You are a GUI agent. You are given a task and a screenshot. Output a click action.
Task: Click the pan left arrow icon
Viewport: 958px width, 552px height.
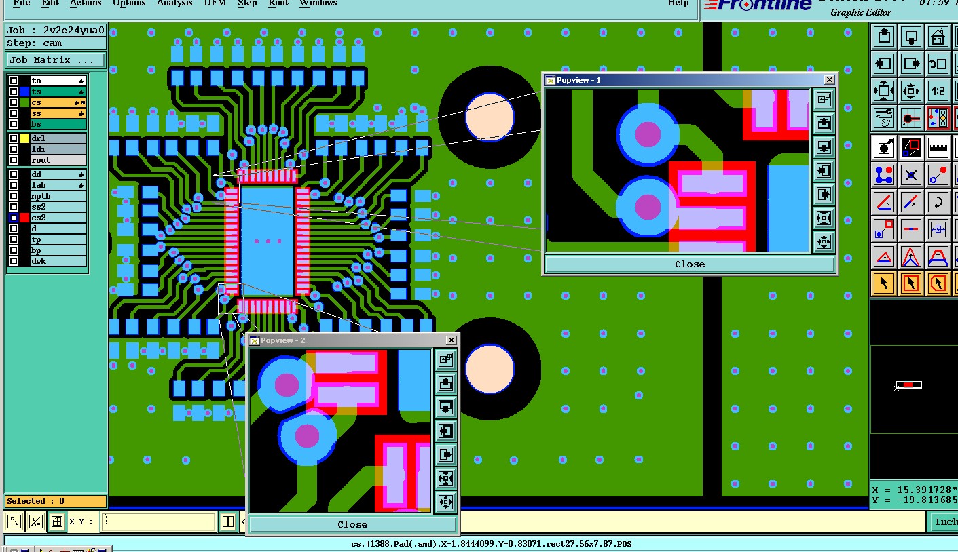click(884, 64)
